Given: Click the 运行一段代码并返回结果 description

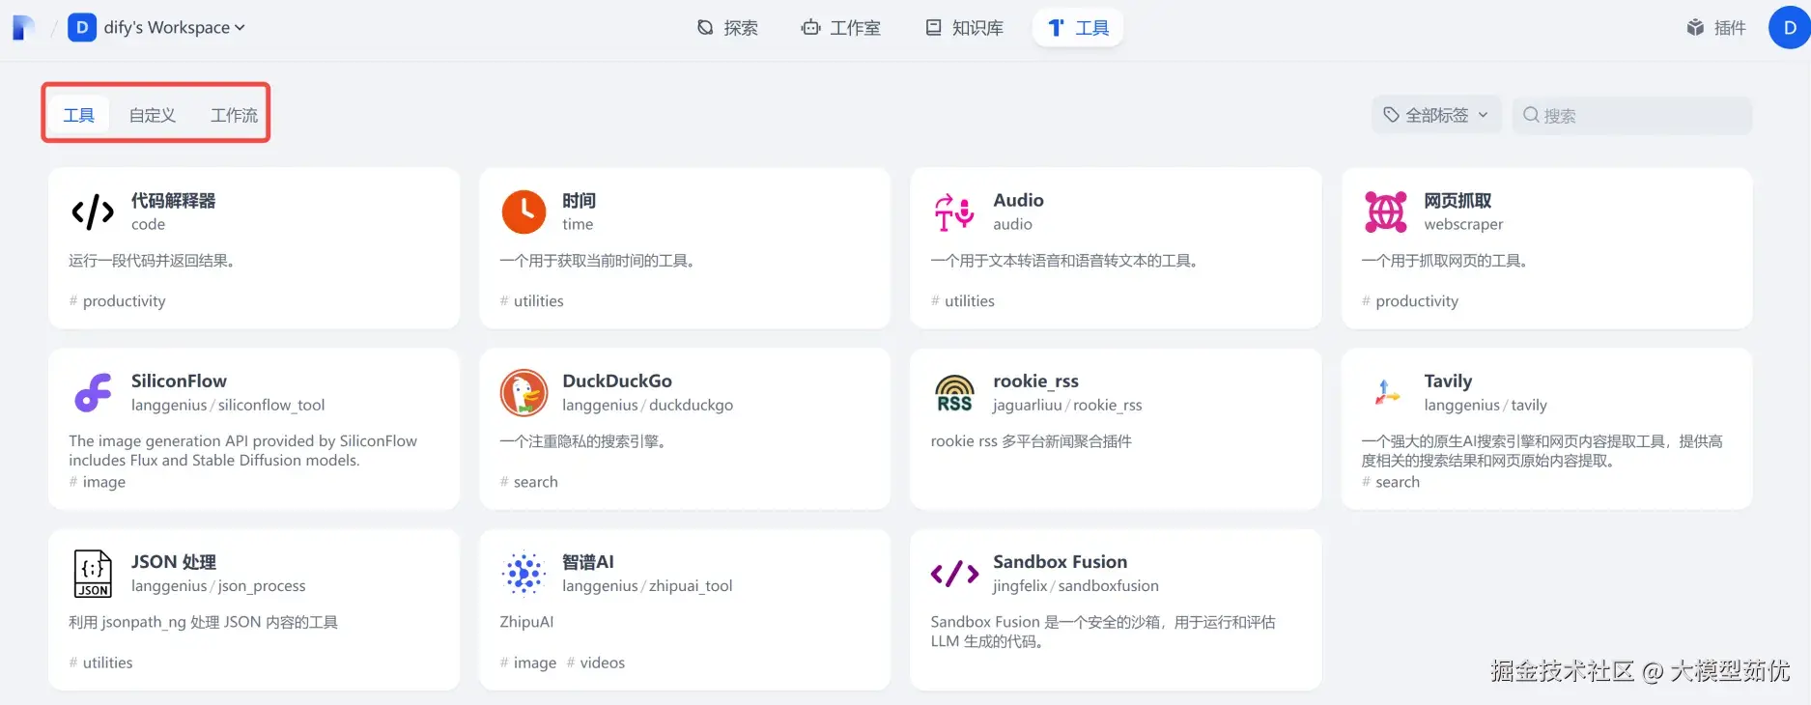Looking at the screenshot, I should (x=152, y=261).
